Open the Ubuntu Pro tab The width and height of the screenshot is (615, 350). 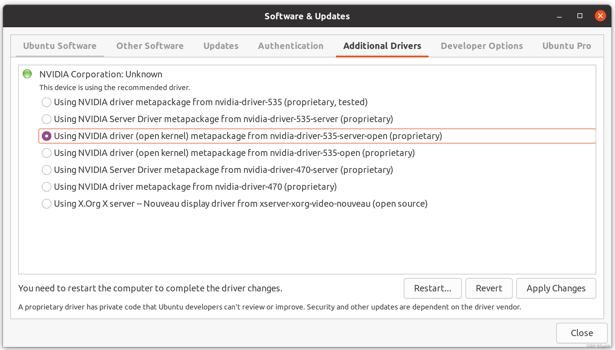pos(566,46)
